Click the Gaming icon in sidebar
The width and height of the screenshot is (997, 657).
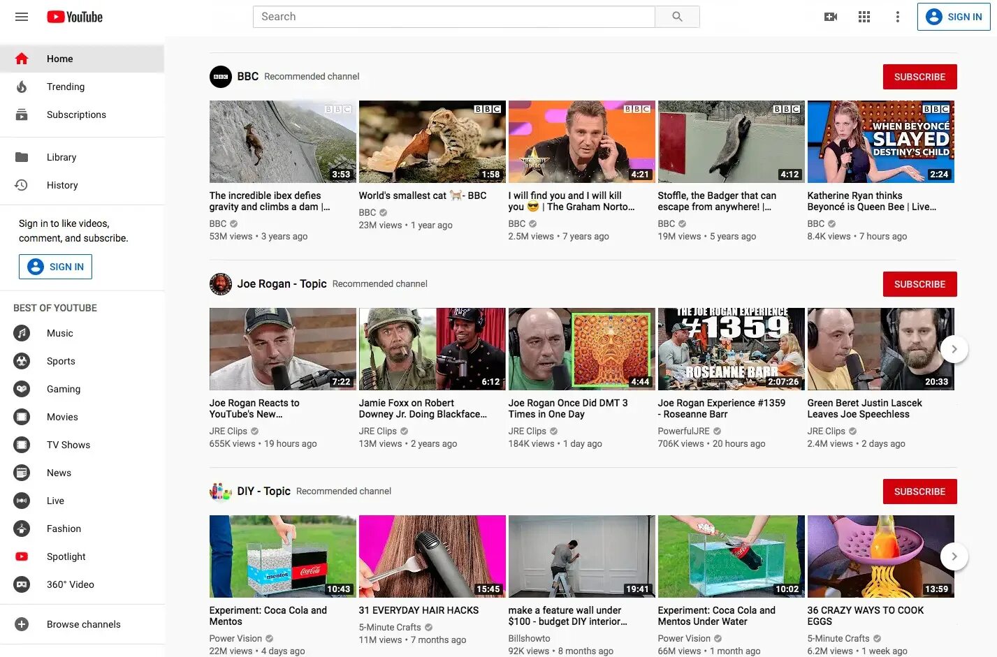click(x=22, y=389)
